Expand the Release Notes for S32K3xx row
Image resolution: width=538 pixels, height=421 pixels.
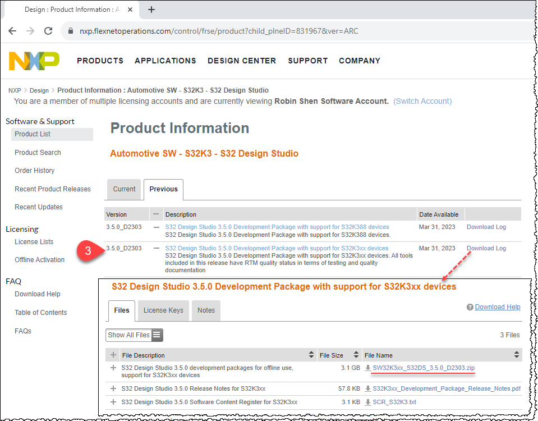pos(113,388)
